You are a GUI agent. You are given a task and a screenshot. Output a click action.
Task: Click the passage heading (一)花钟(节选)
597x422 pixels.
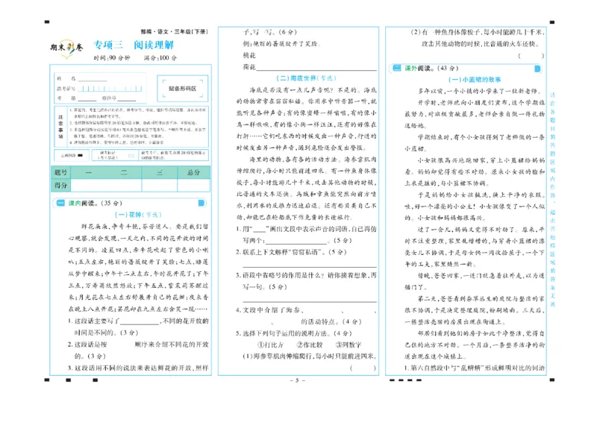(x=138, y=215)
